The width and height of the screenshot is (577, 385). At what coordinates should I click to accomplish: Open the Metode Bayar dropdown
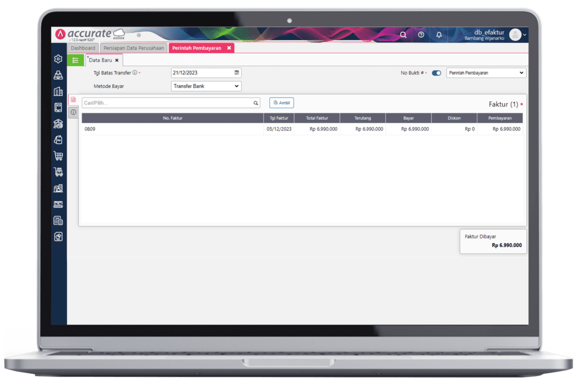pyautogui.click(x=206, y=86)
